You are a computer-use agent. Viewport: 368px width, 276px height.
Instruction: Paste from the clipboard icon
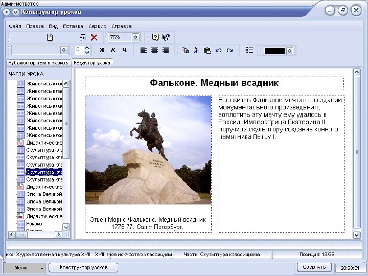coord(207,50)
